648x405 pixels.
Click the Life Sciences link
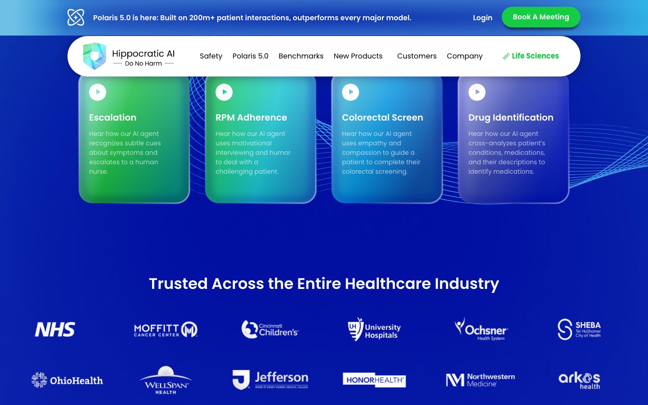535,56
